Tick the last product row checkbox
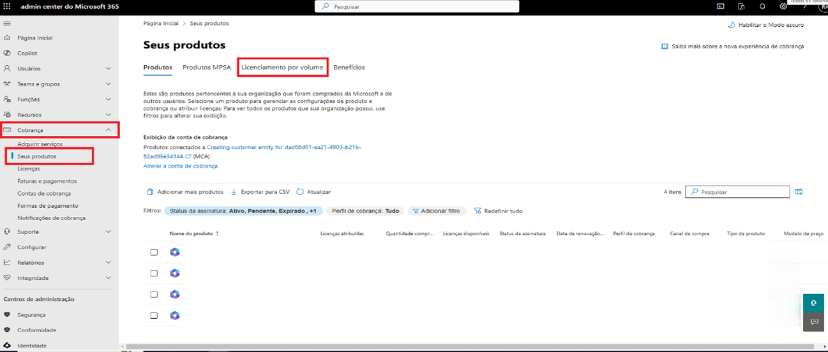828x352 pixels. 154,316
